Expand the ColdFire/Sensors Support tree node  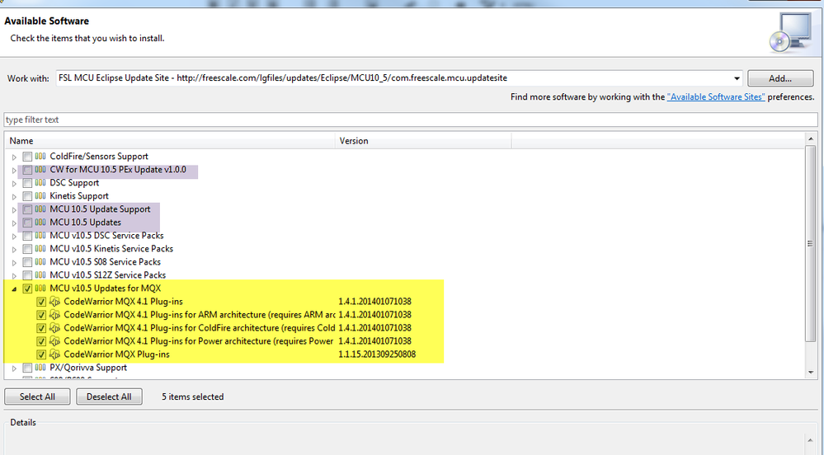click(x=14, y=157)
